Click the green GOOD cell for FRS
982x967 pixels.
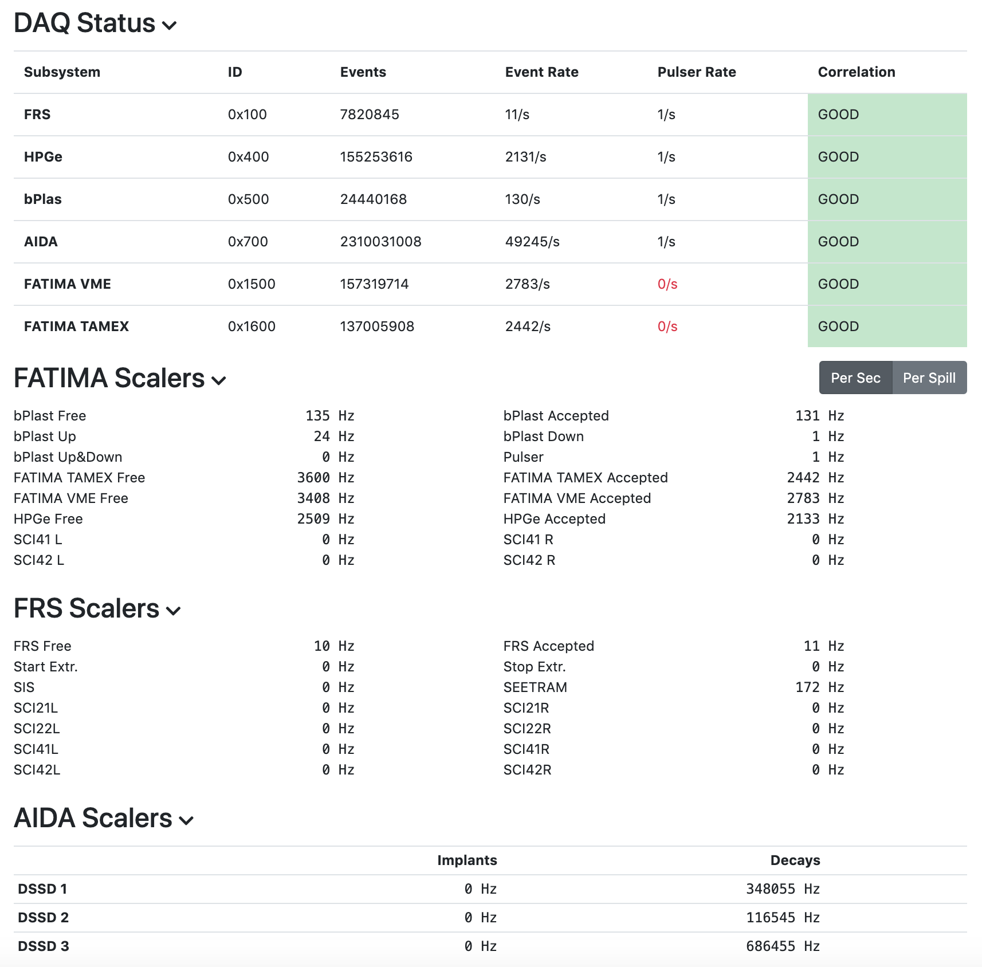(886, 115)
